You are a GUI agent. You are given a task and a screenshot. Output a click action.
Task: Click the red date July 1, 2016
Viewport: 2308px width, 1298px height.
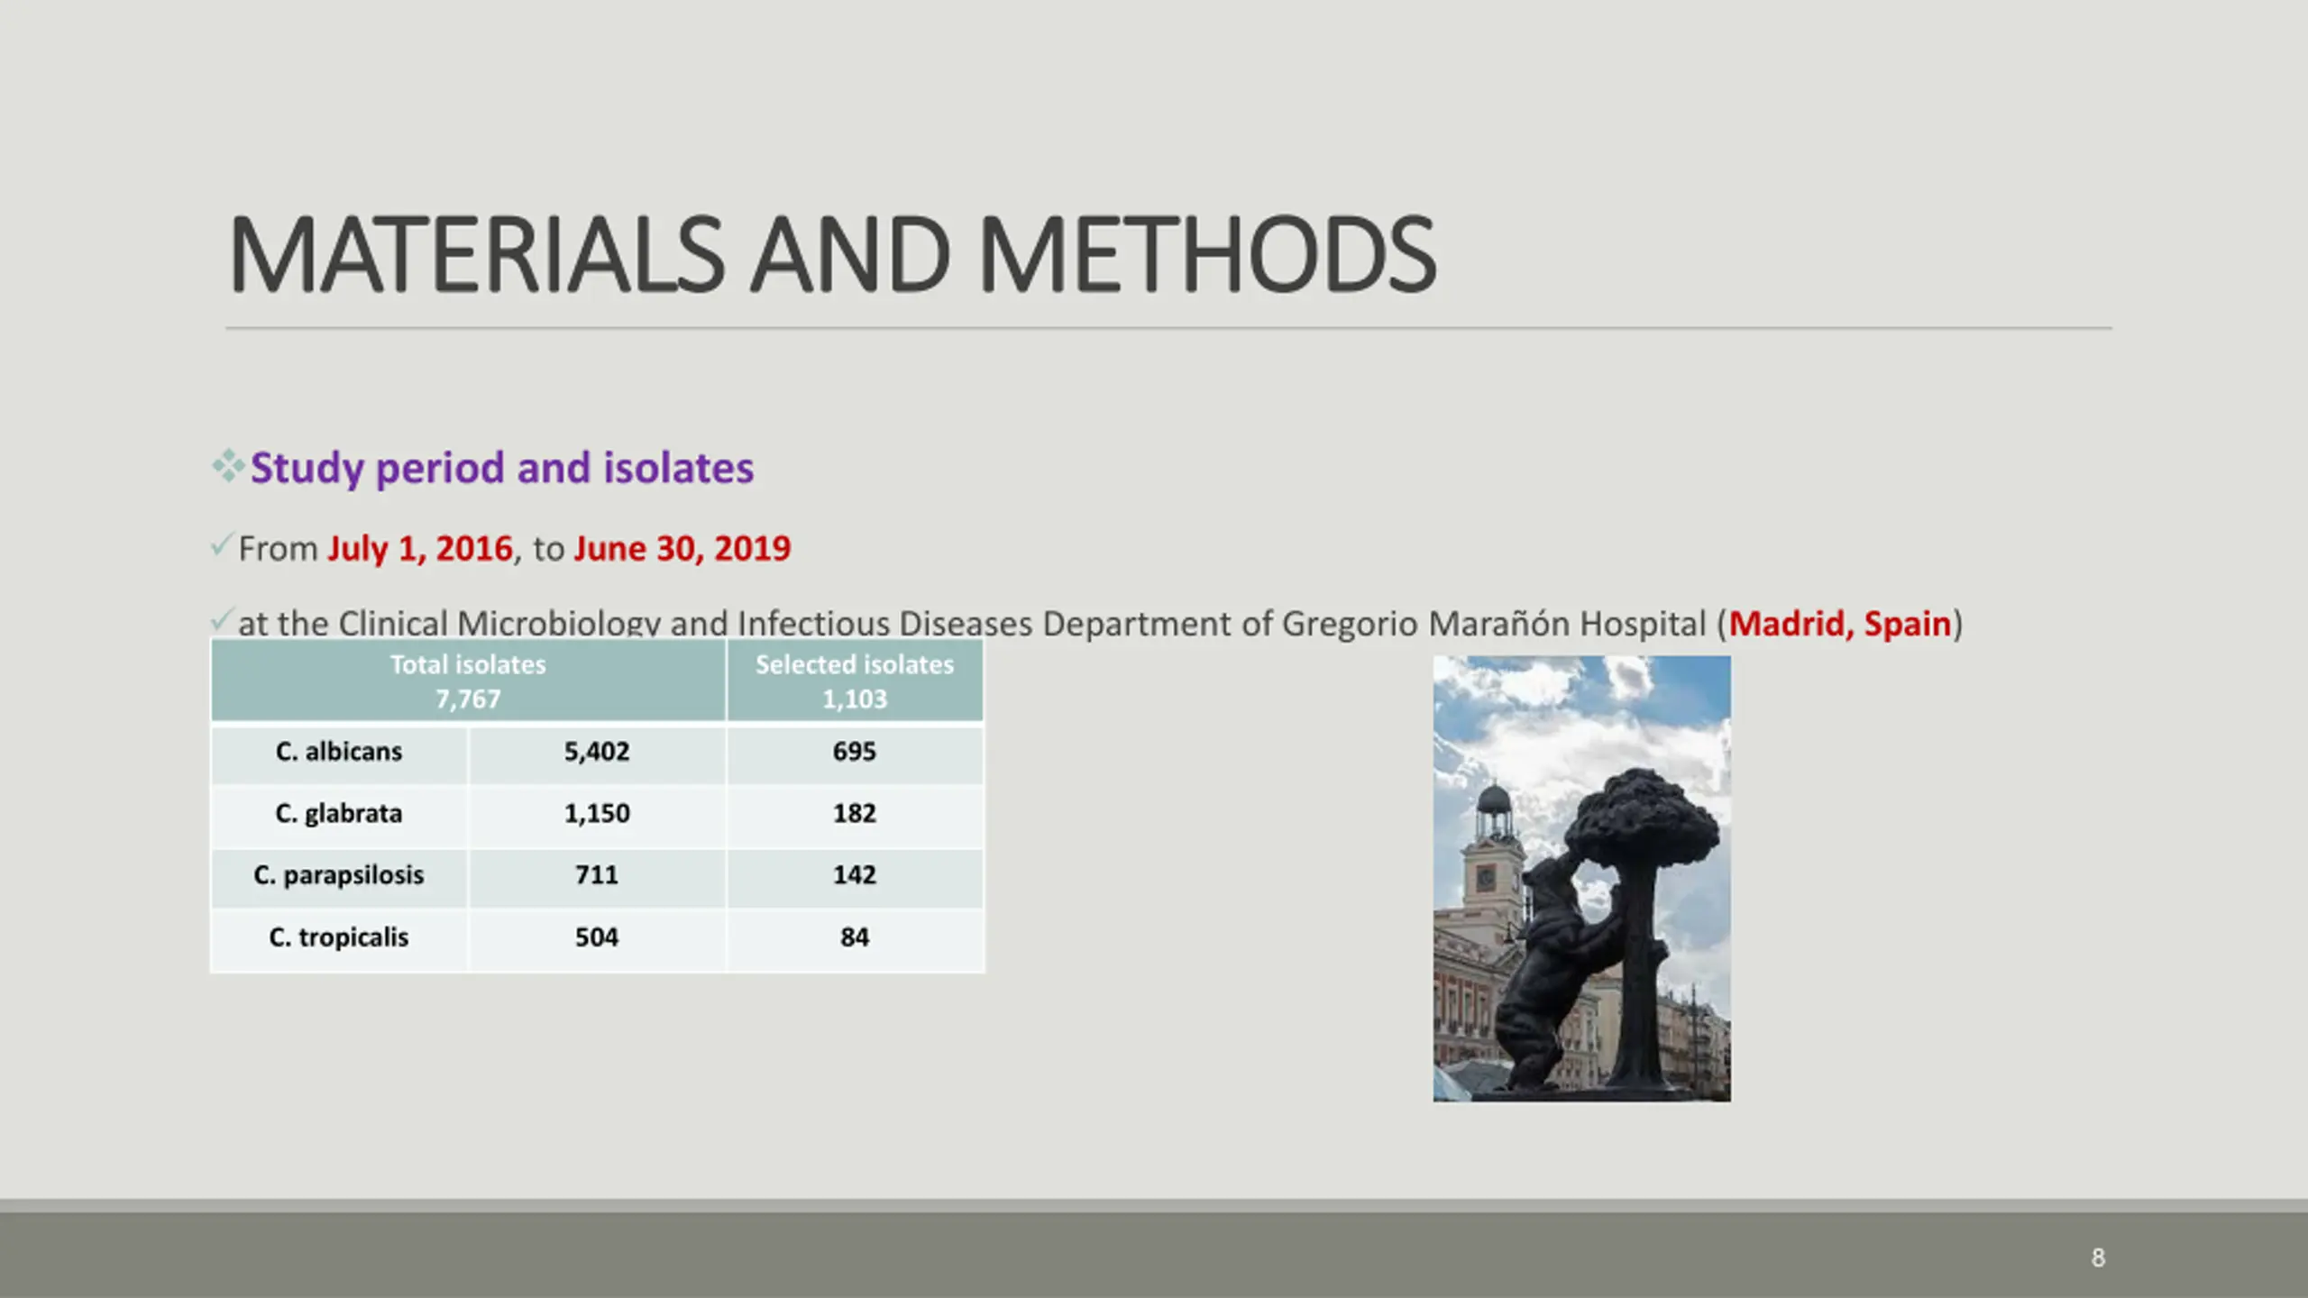pyautogui.click(x=419, y=548)
